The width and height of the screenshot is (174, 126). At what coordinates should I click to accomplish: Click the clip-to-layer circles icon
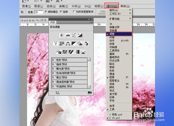[90, 93]
